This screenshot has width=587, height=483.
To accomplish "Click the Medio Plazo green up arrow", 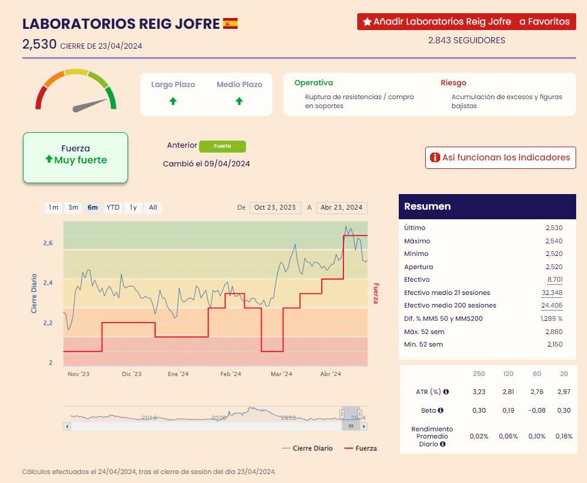I will pos(239,101).
